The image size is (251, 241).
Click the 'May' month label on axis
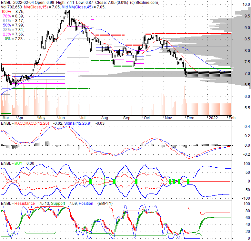(42, 118)
